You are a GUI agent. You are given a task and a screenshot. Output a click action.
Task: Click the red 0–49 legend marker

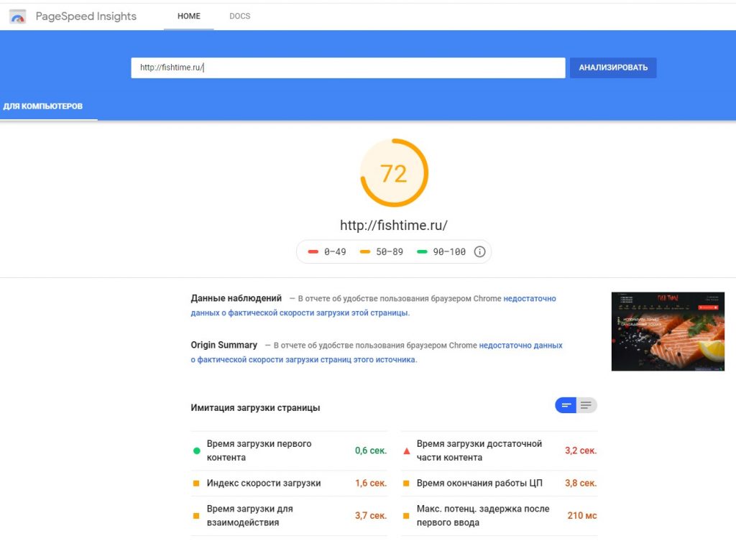[313, 252]
